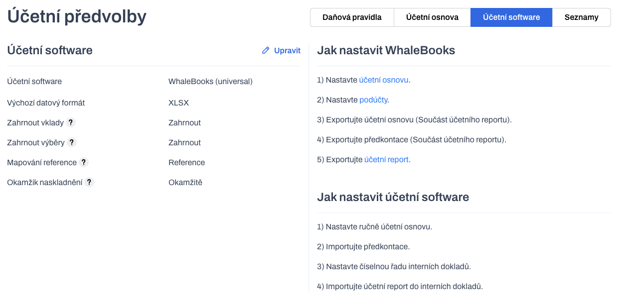This screenshot has height=307, width=617.
Task: Click step Nastavte ručně účetní osnovu
Action: 374,226
